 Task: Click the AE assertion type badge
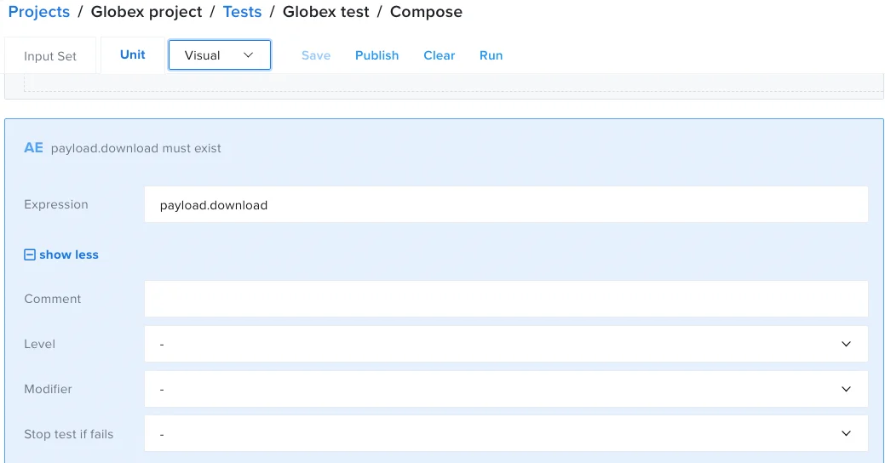click(x=33, y=148)
